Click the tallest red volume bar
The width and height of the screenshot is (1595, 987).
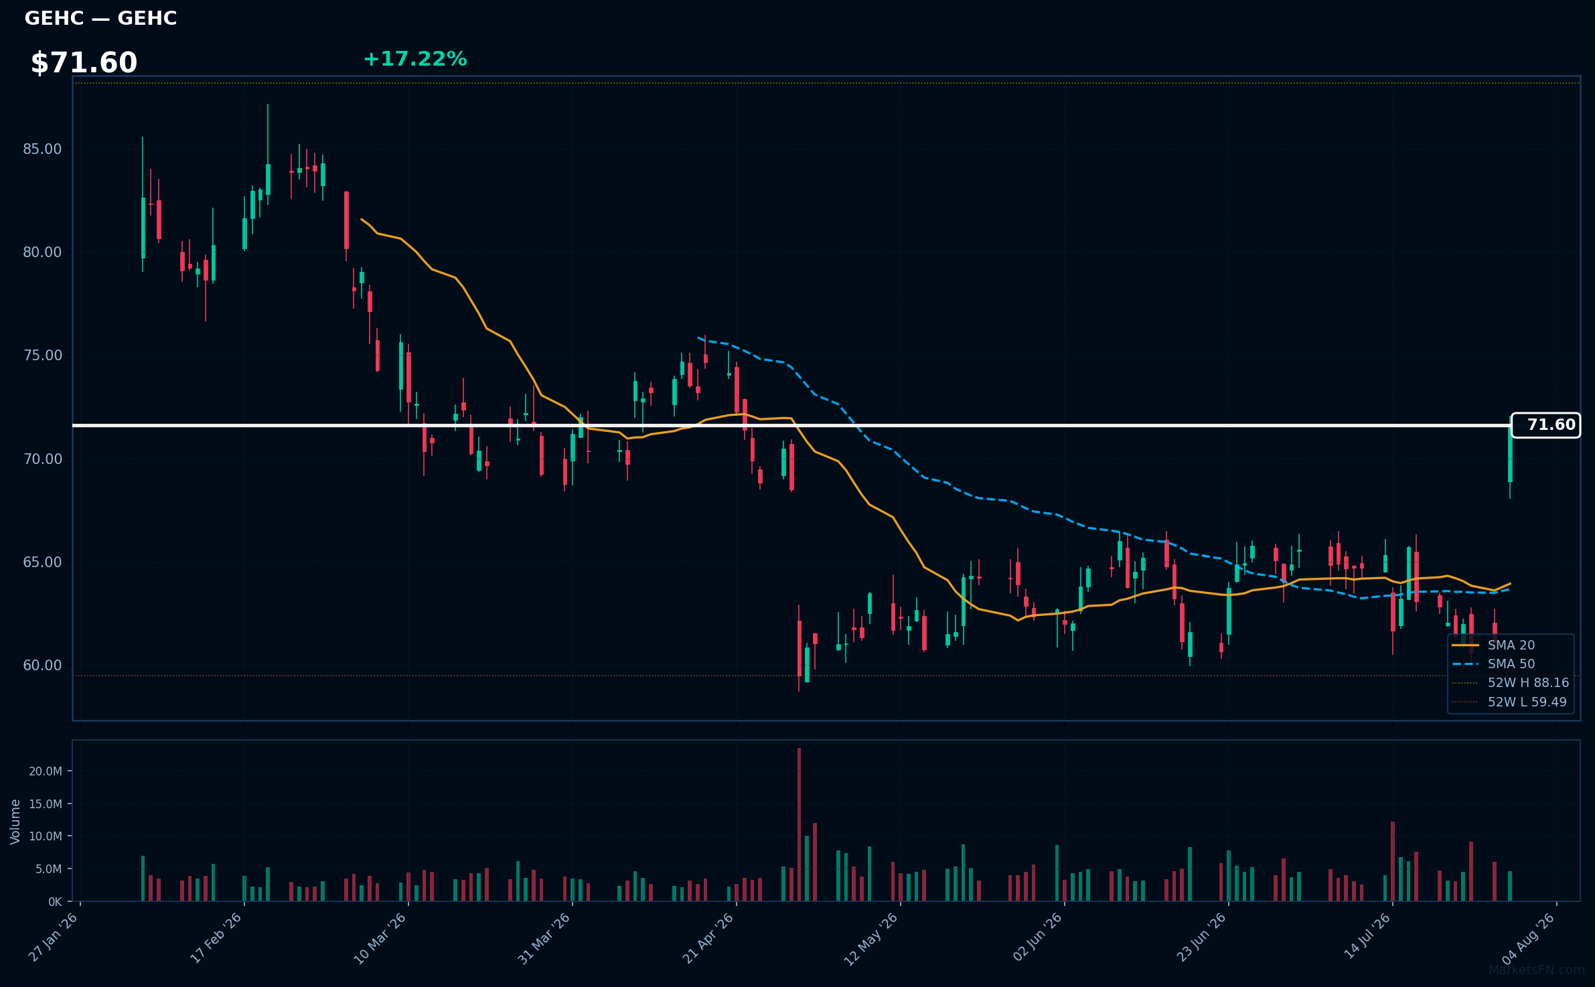tap(799, 824)
